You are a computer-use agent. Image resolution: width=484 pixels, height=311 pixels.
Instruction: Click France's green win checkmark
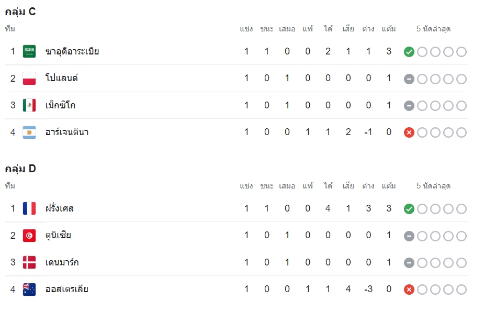(x=409, y=209)
